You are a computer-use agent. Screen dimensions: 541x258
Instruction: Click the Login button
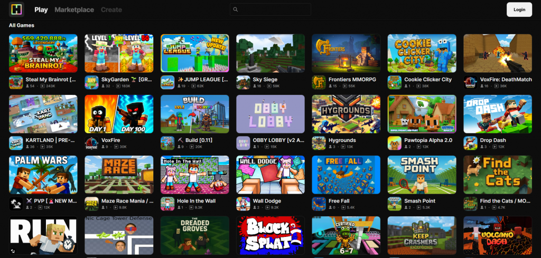pyautogui.click(x=519, y=9)
